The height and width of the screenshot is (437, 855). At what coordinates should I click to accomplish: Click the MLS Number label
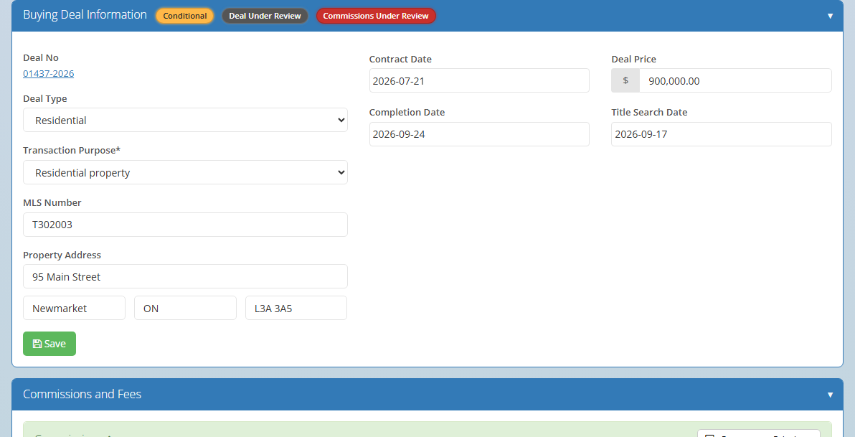coord(52,203)
